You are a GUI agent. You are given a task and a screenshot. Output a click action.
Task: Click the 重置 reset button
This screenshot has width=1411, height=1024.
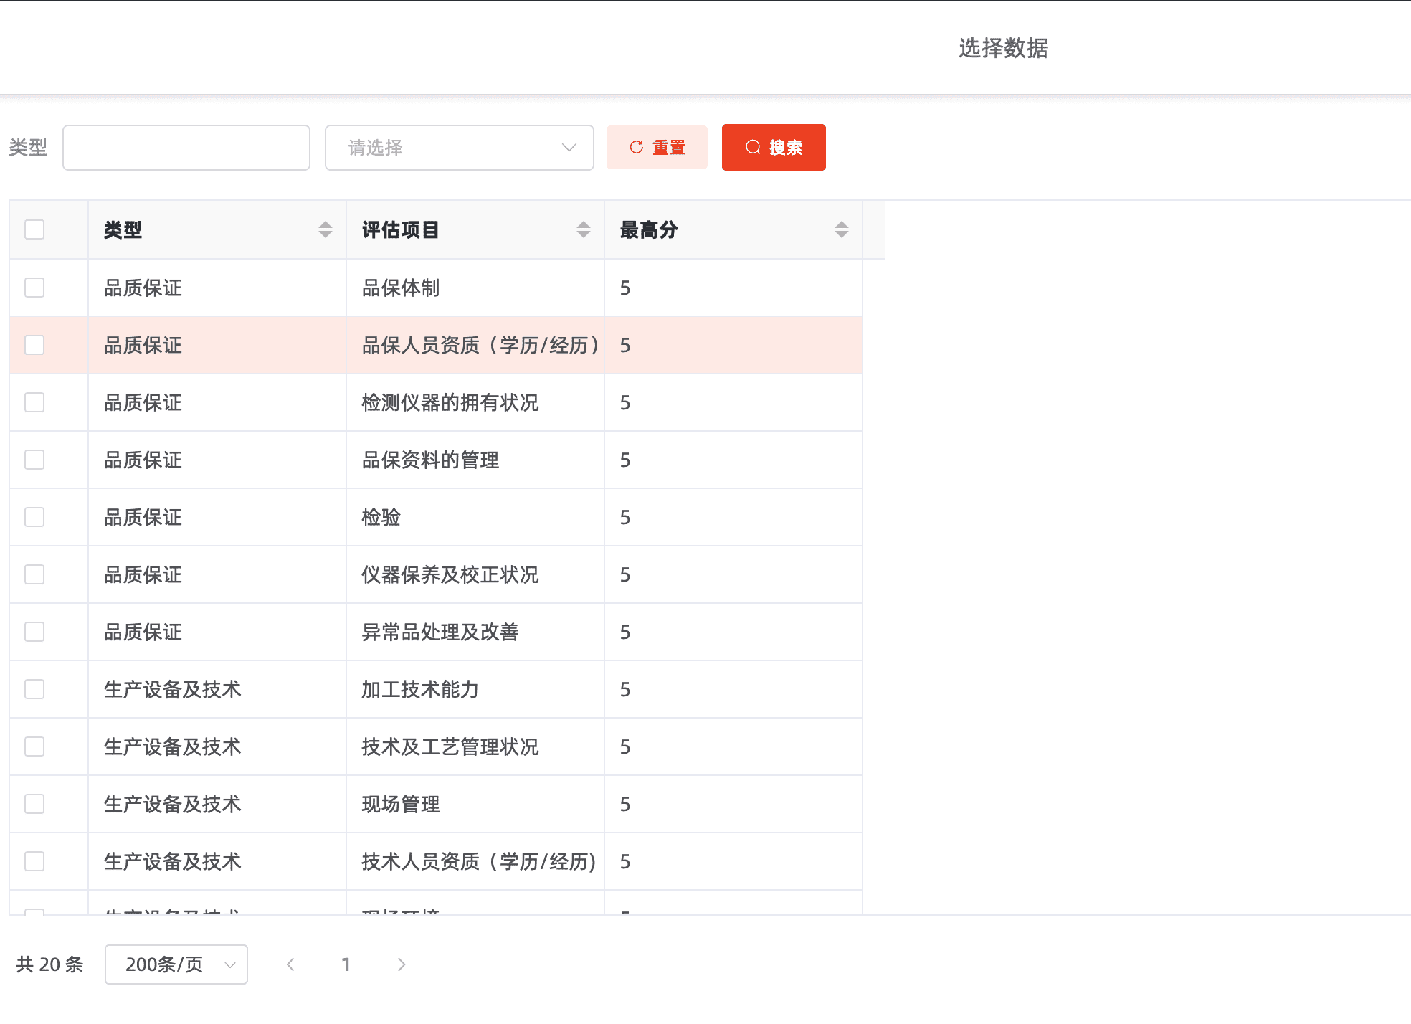(657, 148)
